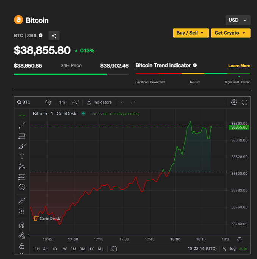Click the 38800.00 price axis label

point(239,173)
